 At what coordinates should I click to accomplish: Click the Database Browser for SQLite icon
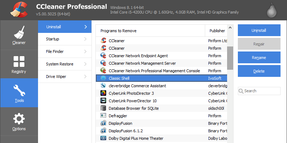(103, 108)
